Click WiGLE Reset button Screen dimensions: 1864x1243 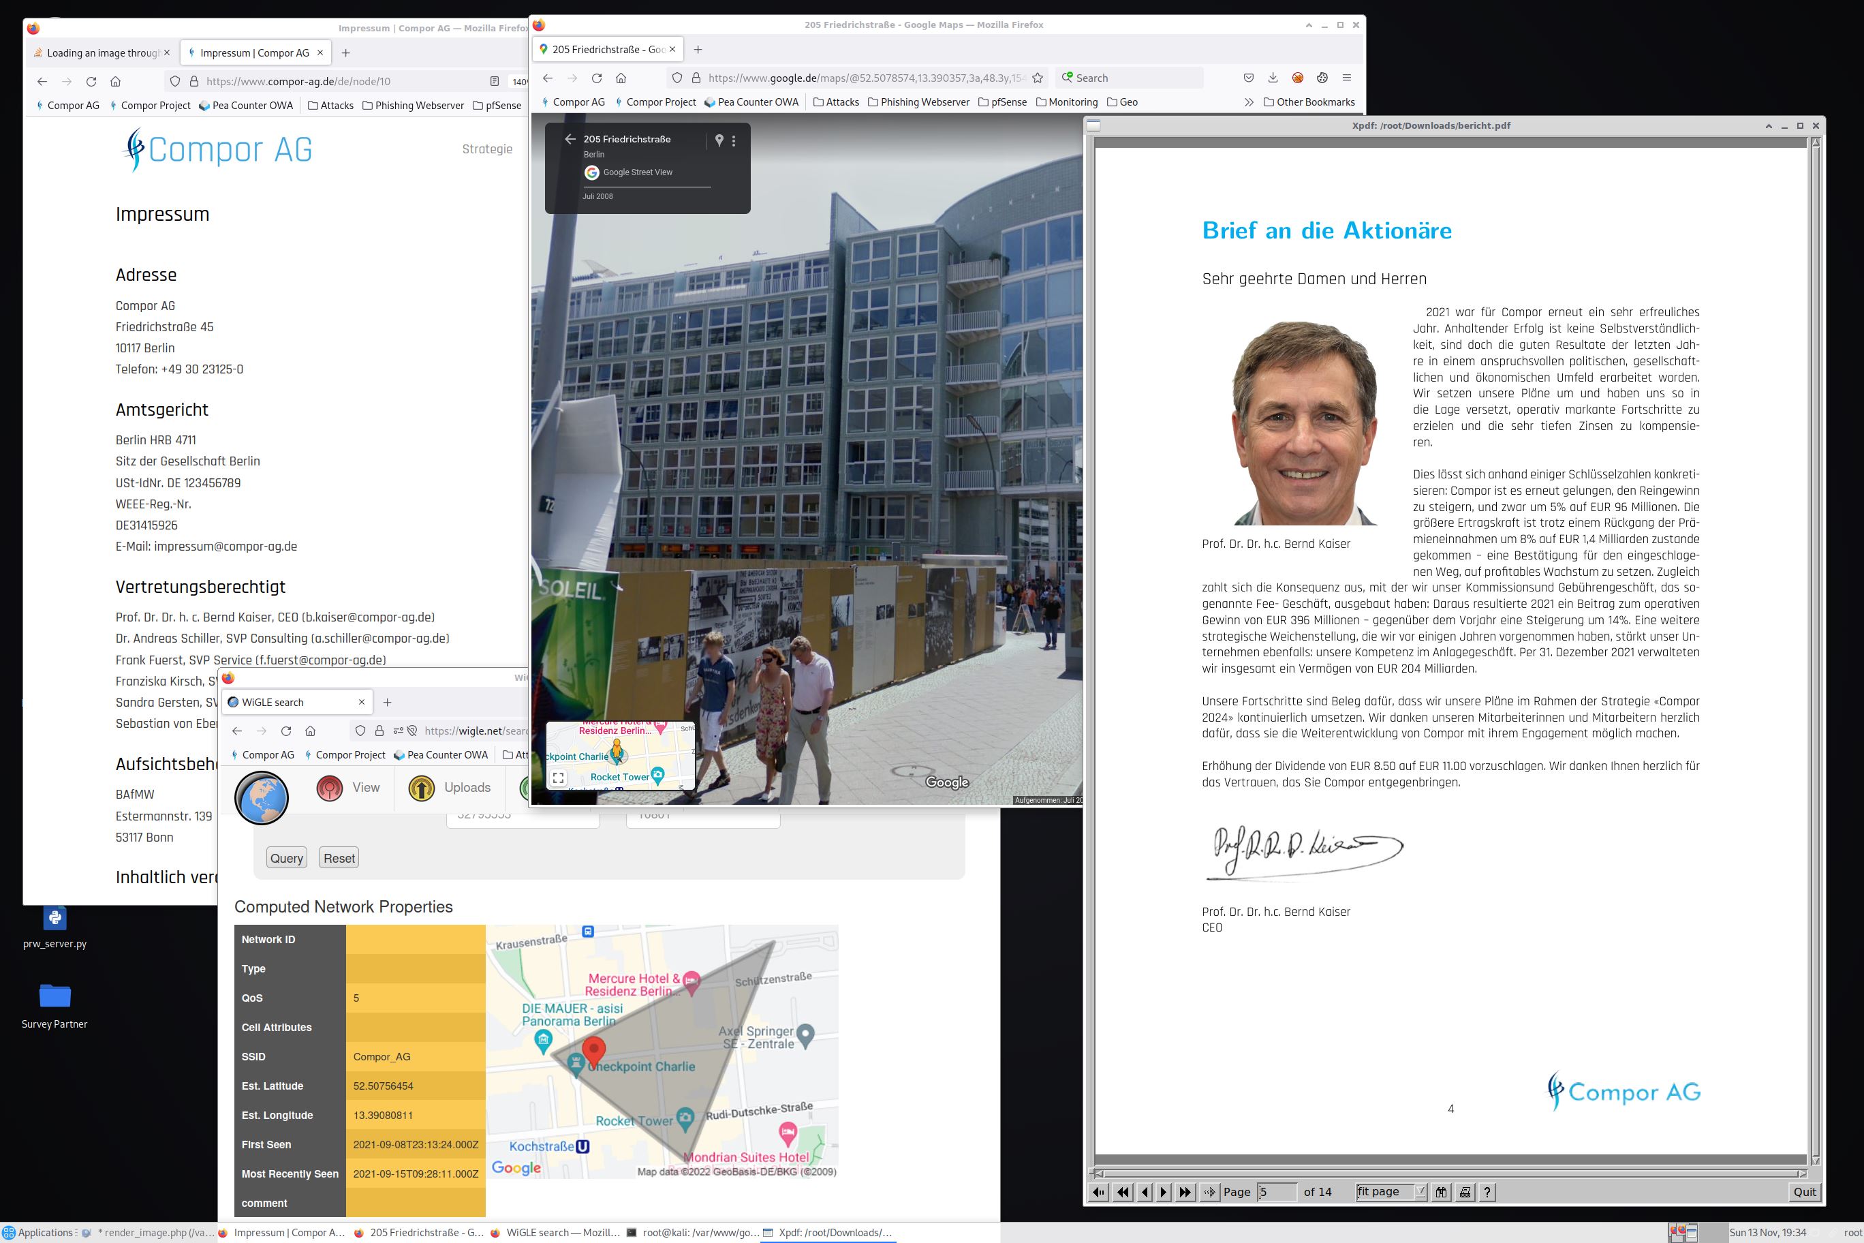click(339, 858)
